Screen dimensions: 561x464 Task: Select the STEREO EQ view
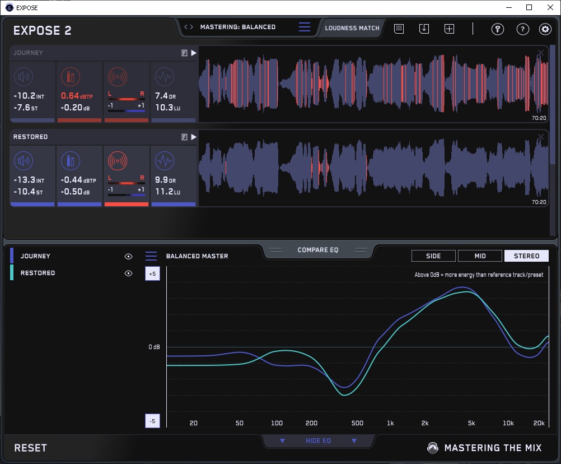(x=526, y=256)
